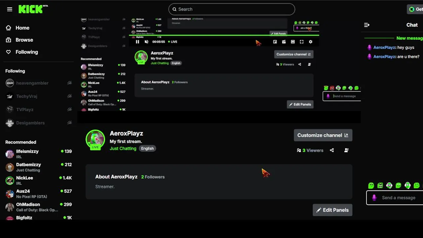Unmute the player via the muted speaker icon
Viewport: 423px width, 238px height.
click(x=146, y=42)
